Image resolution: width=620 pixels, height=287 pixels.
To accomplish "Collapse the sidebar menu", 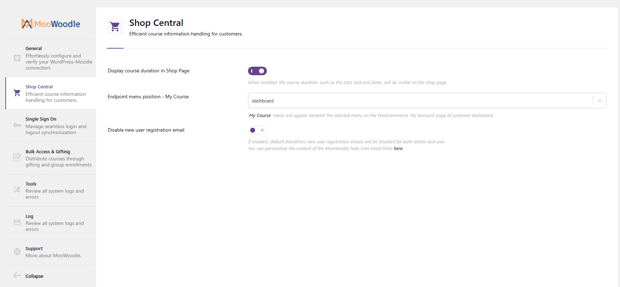I will pyautogui.click(x=51, y=276).
